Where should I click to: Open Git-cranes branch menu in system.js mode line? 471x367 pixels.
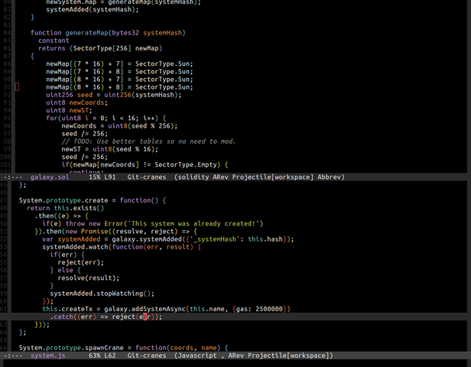click(148, 355)
